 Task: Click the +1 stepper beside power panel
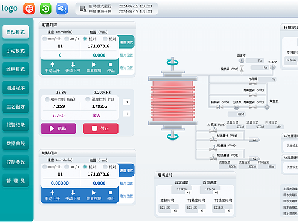[127, 102]
